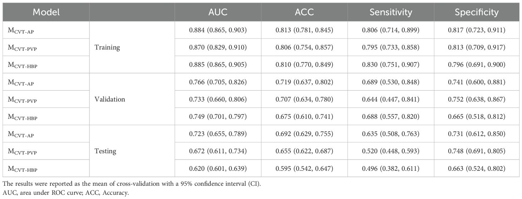Select the AUC column header
Image resolution: width=522 pixels, height=199 pixels.
point(218,12)
